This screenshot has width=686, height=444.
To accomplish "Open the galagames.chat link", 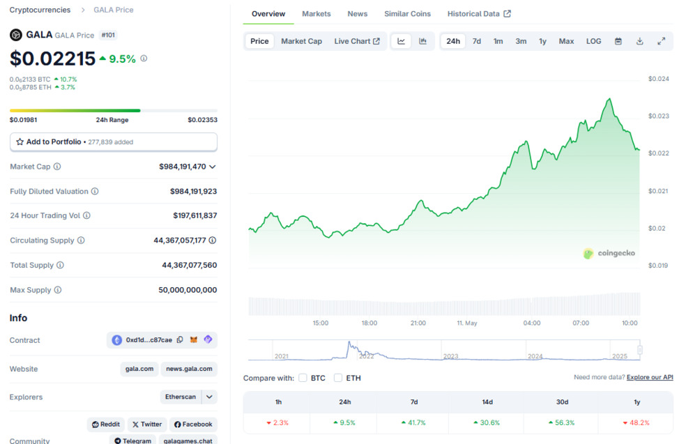I will coord(188,440).
